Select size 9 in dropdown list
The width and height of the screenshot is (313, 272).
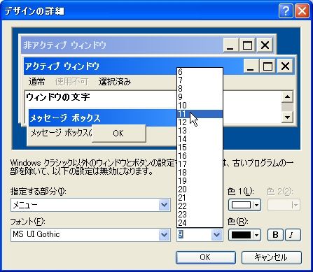click(200, 97)
